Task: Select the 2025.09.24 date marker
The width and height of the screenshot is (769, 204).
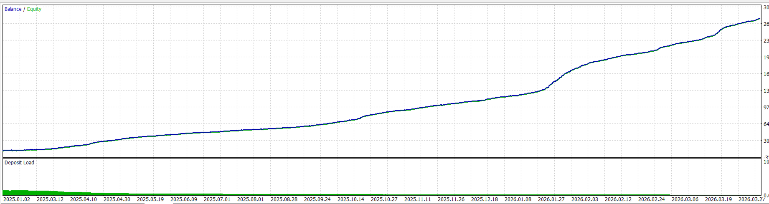Action: [x=317, y=199]
